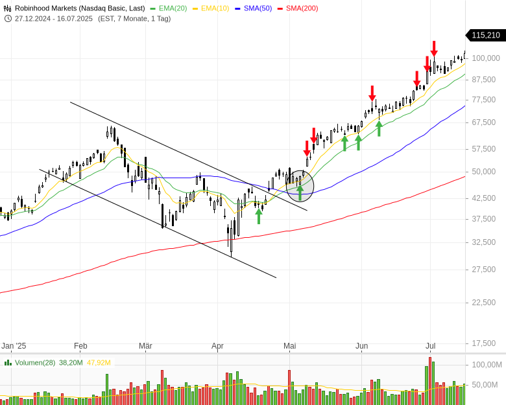The width and height of the screenshot is (506, 405).
Task: Click the current price label 115,210
Action: coord(486,36)
